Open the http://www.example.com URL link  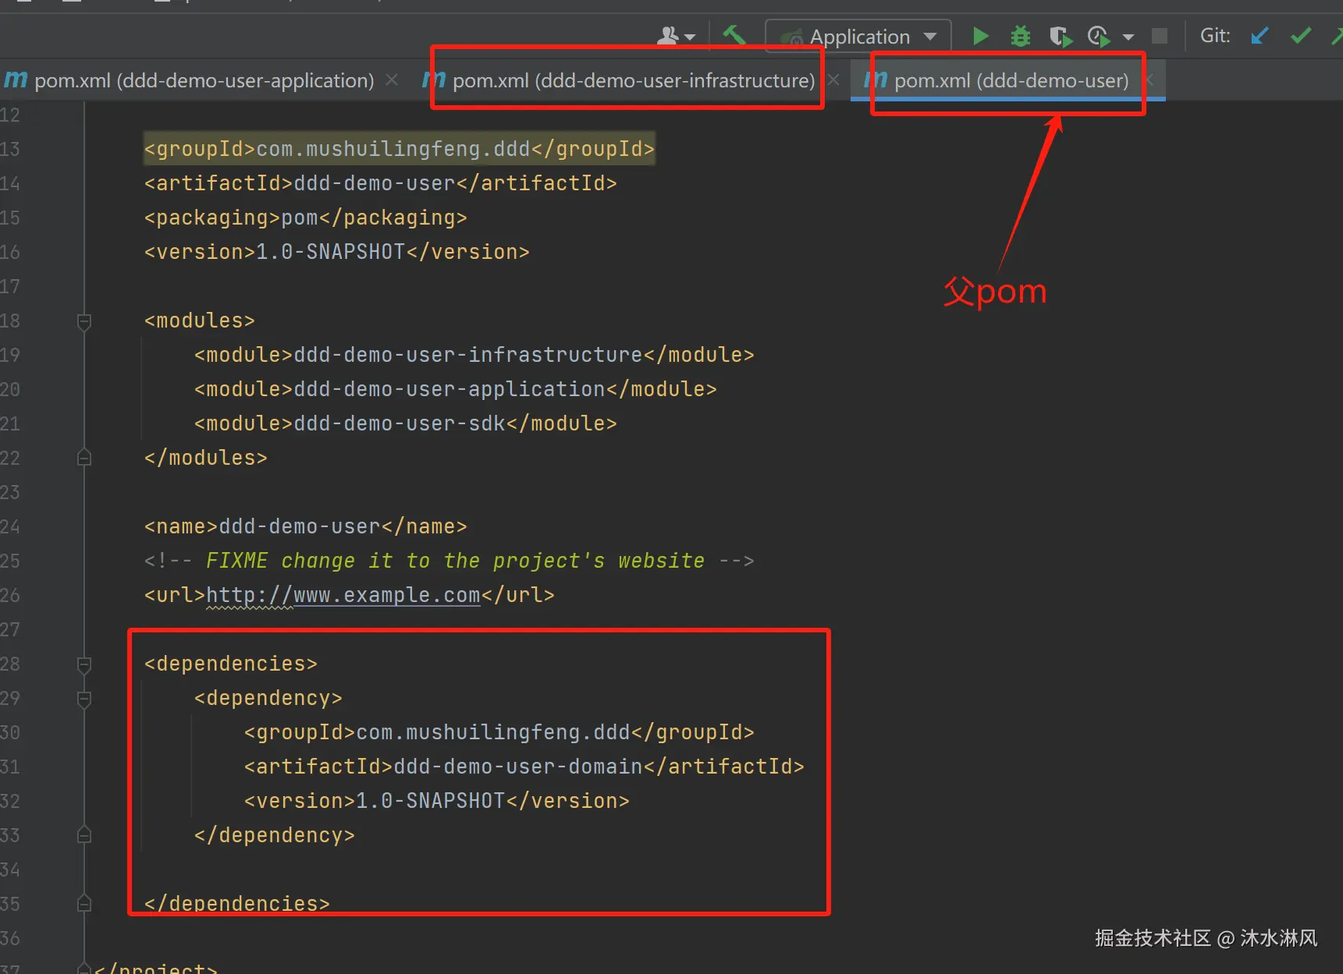coord(343,595)
